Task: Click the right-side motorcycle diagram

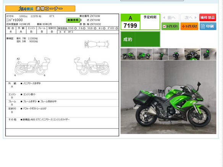Action: tap(92, 66)
